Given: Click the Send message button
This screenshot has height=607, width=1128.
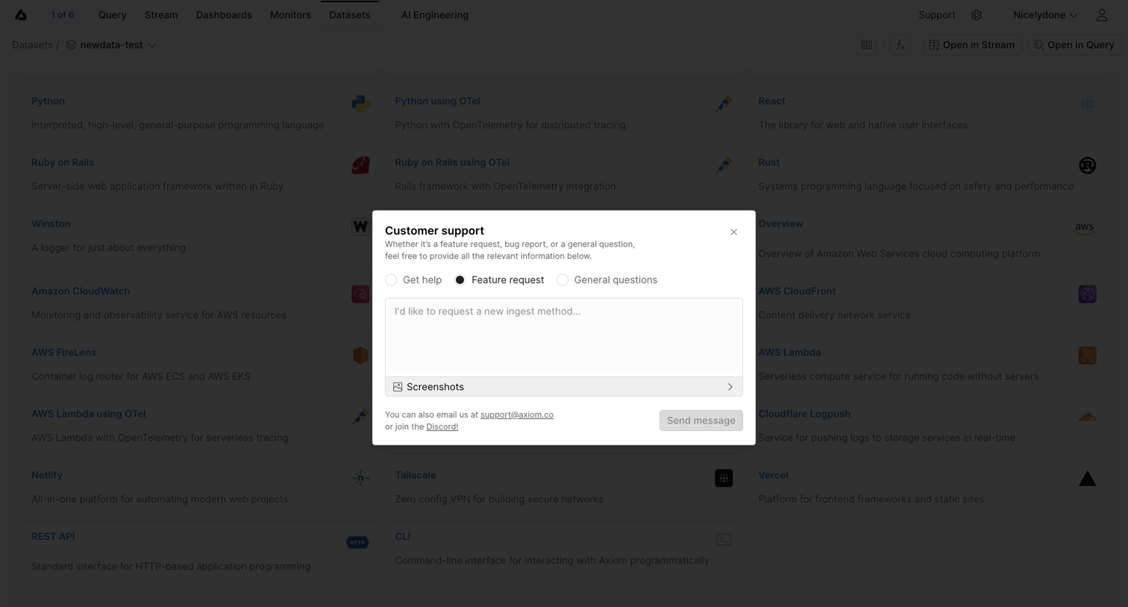Looking at the screenshot, I should point(701,421).
